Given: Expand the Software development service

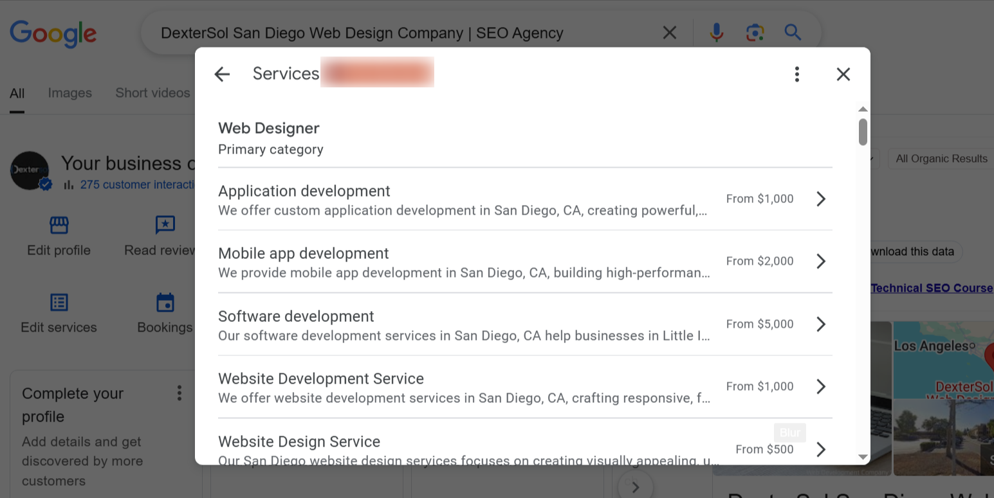Looking at the screenshot, I should pyautogui.click(x=525, y=324).
